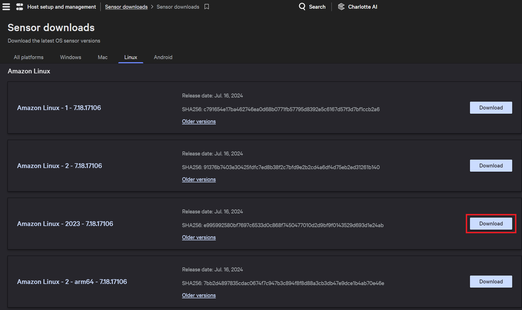Switch to the Mac tab

click(103, 57)
